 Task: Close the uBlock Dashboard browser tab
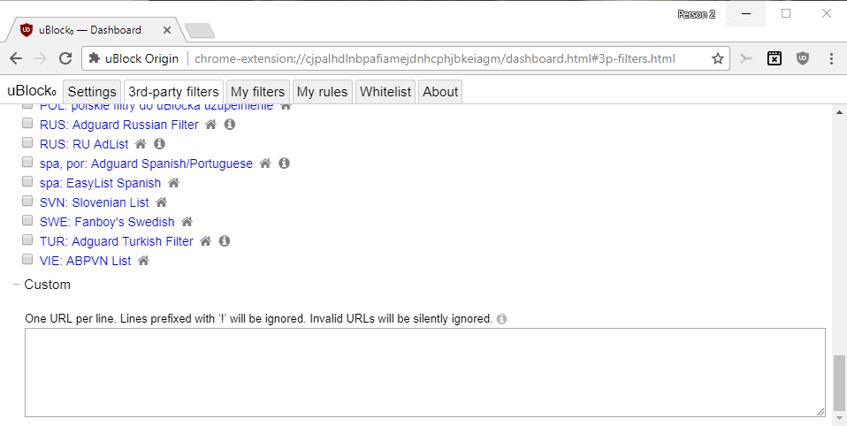(167, 30)
